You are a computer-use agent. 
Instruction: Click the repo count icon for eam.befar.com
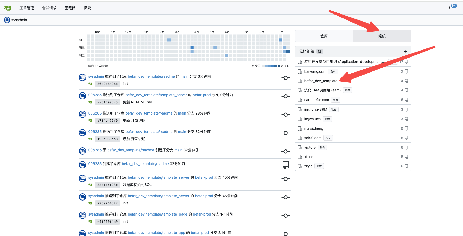click(x=406, y=100)
